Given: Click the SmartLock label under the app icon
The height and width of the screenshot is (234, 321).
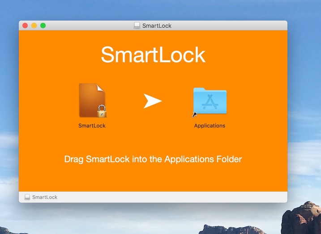Looking at the screenshot, I should (92, 126).
